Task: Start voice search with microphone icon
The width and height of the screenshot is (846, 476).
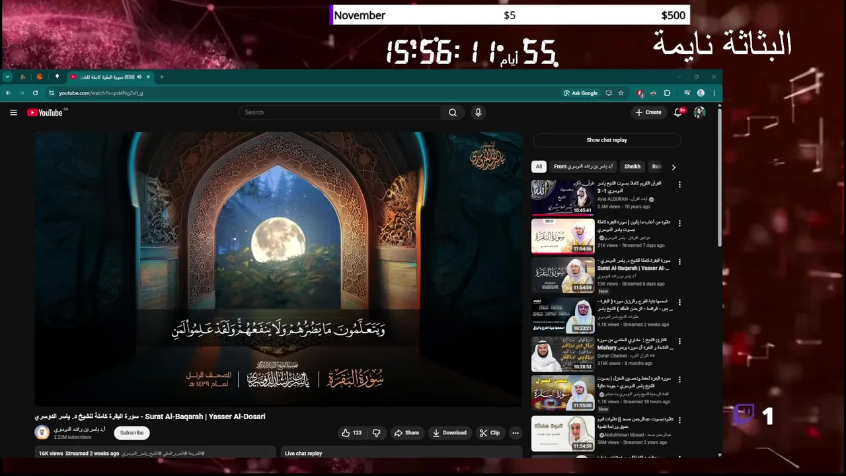Action: (x=478, y=112)
